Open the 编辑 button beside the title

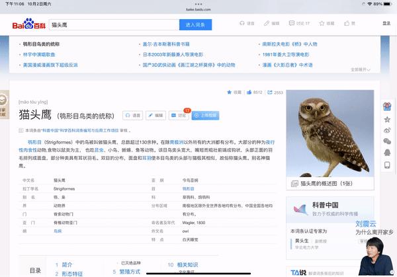155,115
